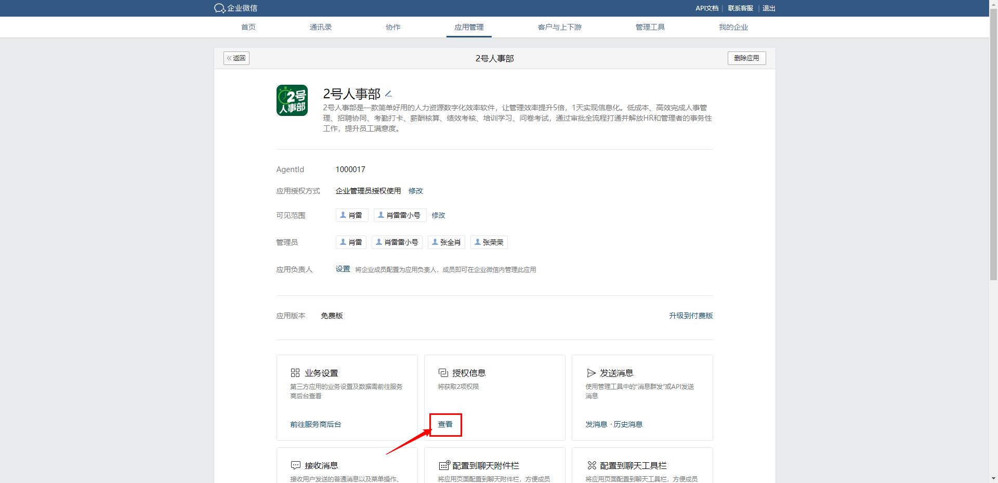998x483 pixels.
Task: Open the 客户与上下游 tab
Action: 560,27
